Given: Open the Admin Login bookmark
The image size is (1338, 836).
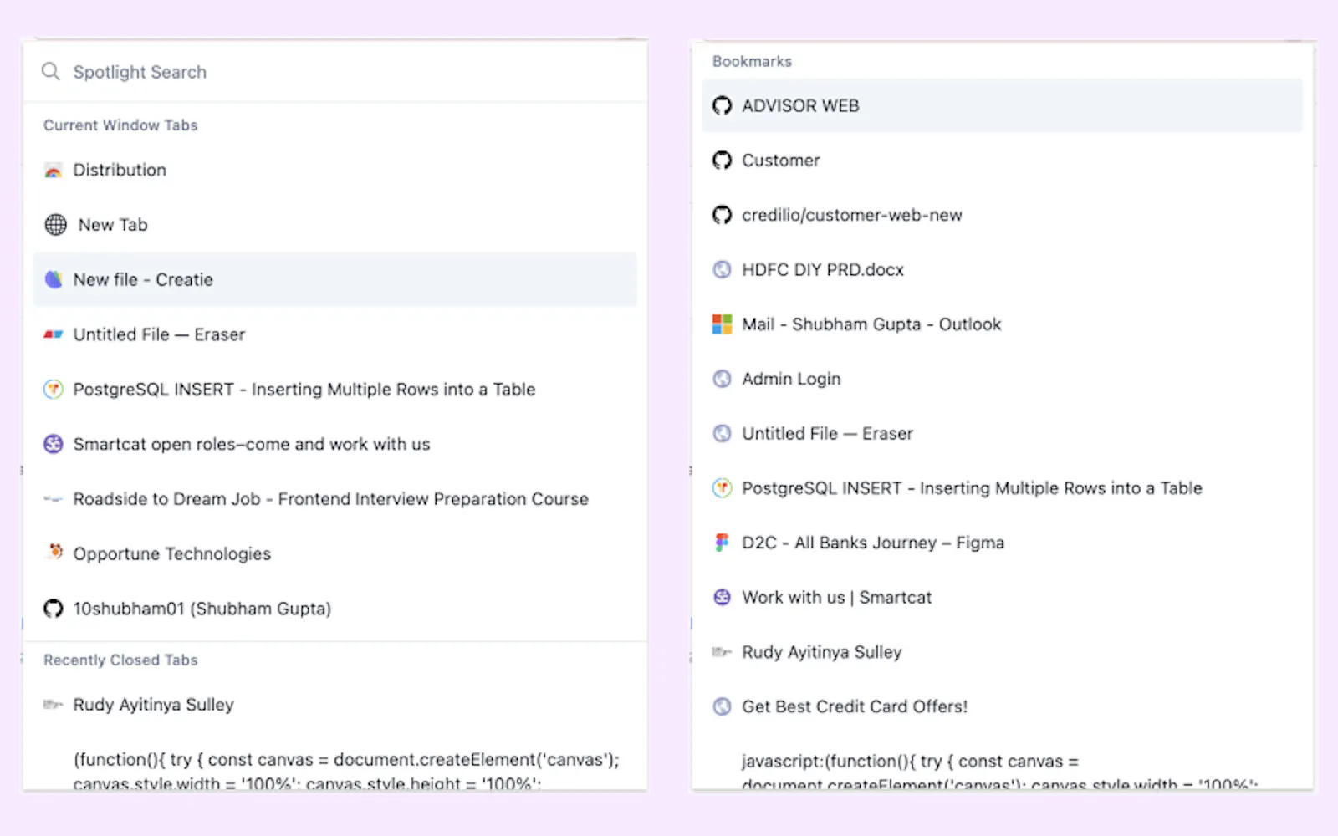Looking at the screenshot, I should [1002, 379].
